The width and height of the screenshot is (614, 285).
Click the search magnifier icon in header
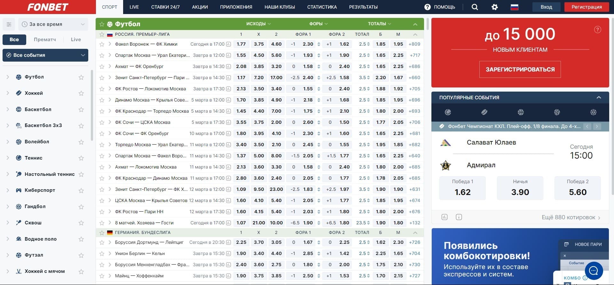(475, 7)
